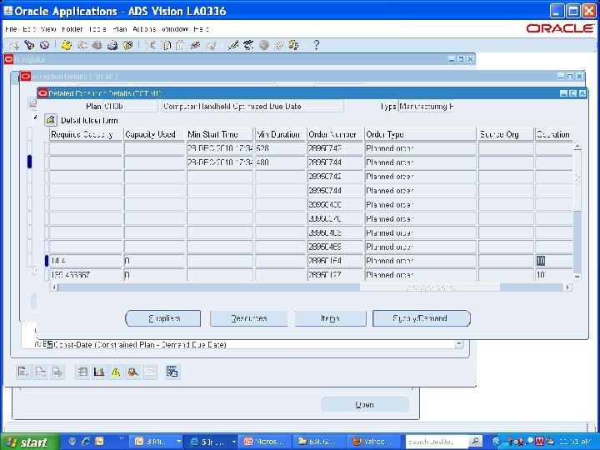Open the Actions menu
This screenshot has width=600, height=450.
(x=144, y=29)
